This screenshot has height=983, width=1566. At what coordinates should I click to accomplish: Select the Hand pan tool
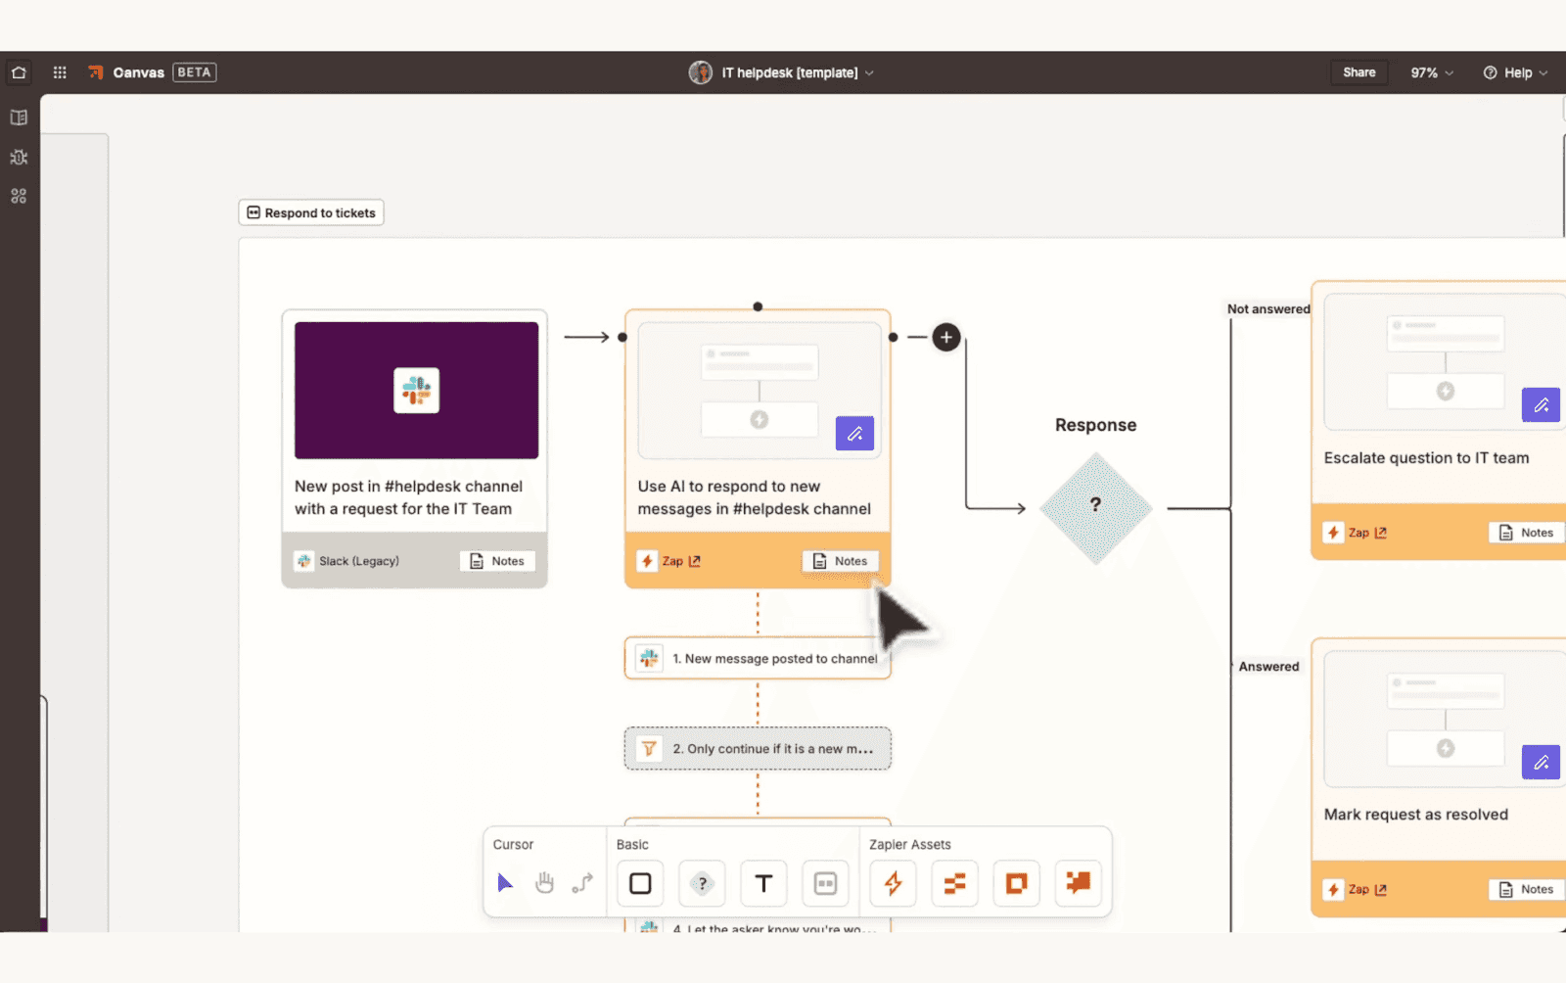544,882
